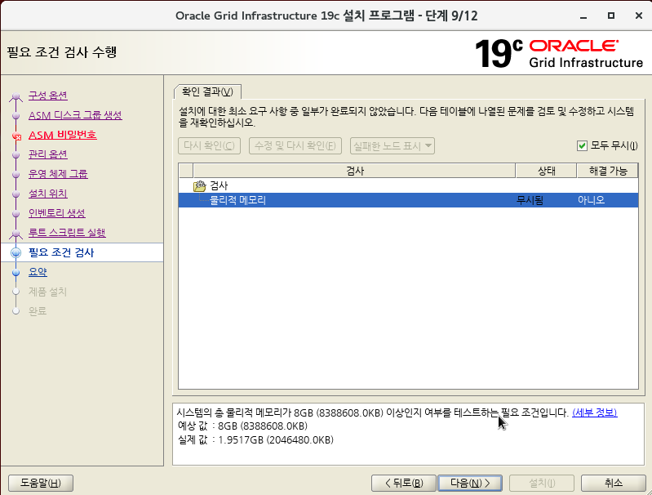The height and width of the screenshot is (495, 652).
Task: Click the 상태 column header
Action: click(x=546, y=171)
